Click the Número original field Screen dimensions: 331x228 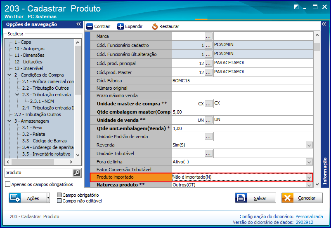point(242,88)
